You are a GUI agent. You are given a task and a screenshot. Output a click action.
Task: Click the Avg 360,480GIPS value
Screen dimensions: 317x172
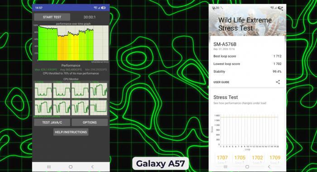click(71, 70)
